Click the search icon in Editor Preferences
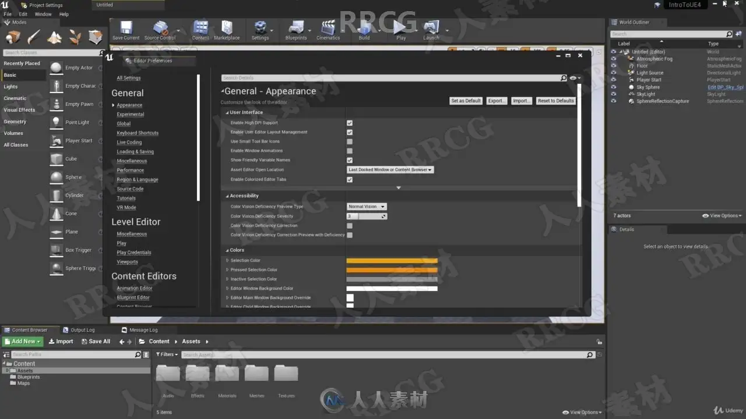The height and width of the screenshot is (419, 746). 564,78
